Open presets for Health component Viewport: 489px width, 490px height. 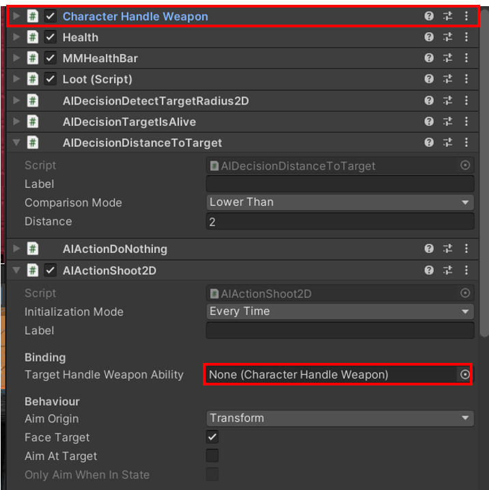click(x=448, y=37)
